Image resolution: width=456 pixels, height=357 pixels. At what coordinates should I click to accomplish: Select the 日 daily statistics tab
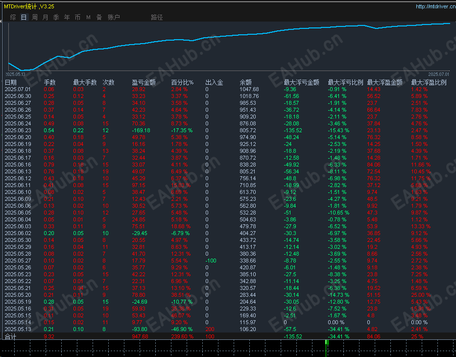point(24,18)
